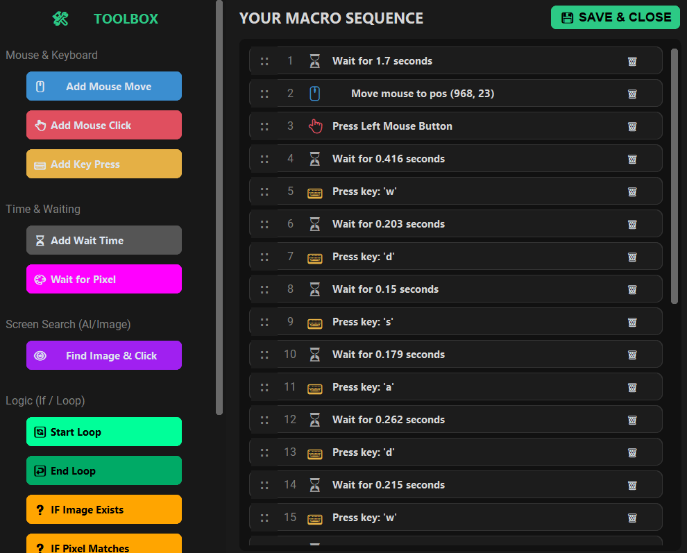Screen dimensions: 687x553
Task: Insert an Add Wait Time step
Action: (x=104, y=241)
